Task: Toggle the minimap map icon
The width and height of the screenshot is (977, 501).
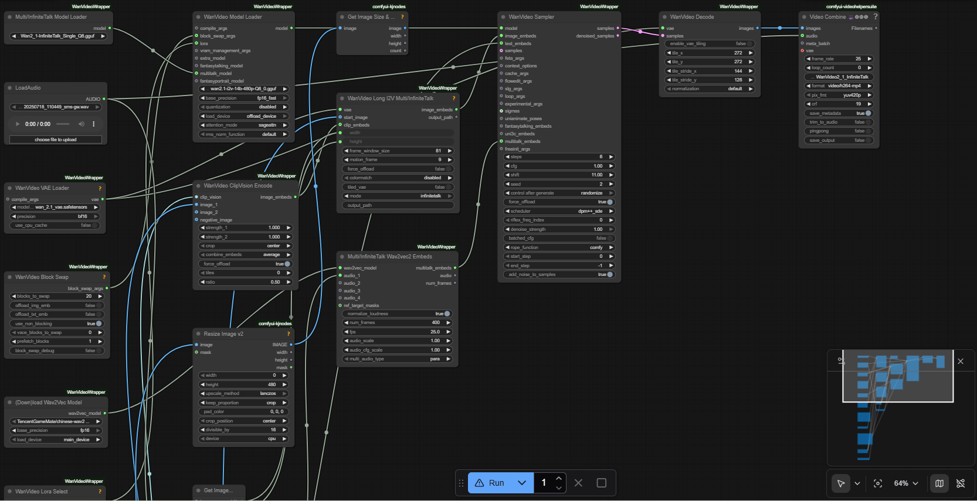Action: pos(939,483)
